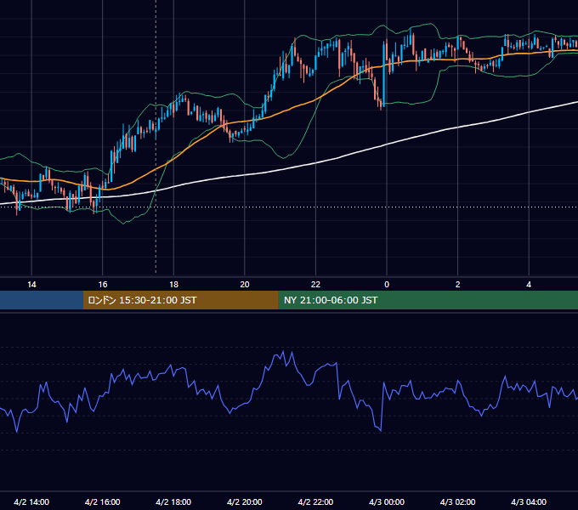
Task: Select the NY 21:00-06:00 JST session bar
Action: pos(428,300)
